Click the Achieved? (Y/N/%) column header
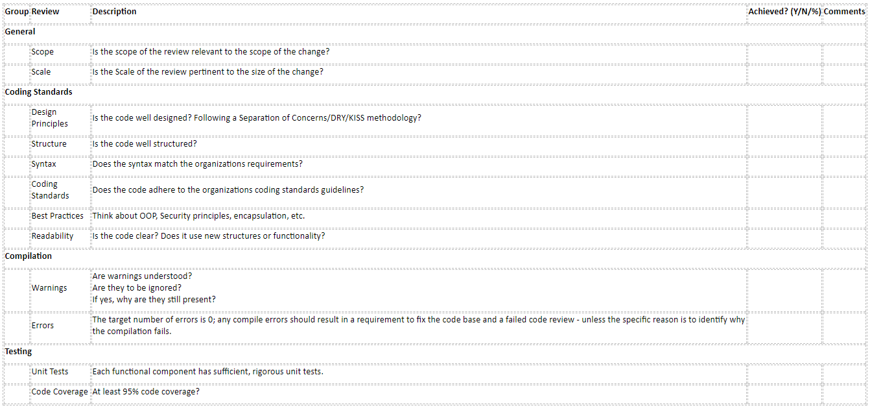Viewport: 870px width, 410px height. (x=784, y=12)
